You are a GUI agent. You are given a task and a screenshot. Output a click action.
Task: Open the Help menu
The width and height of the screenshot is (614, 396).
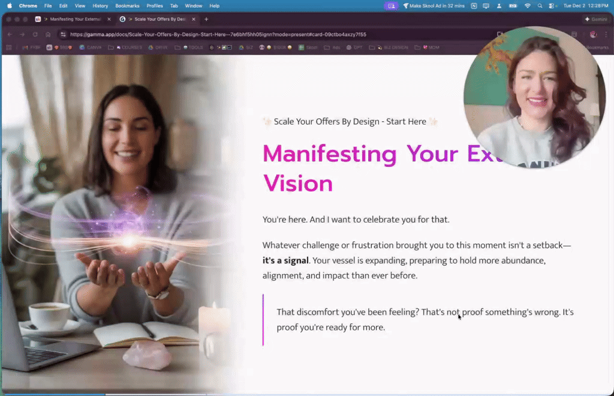[214, 6]
